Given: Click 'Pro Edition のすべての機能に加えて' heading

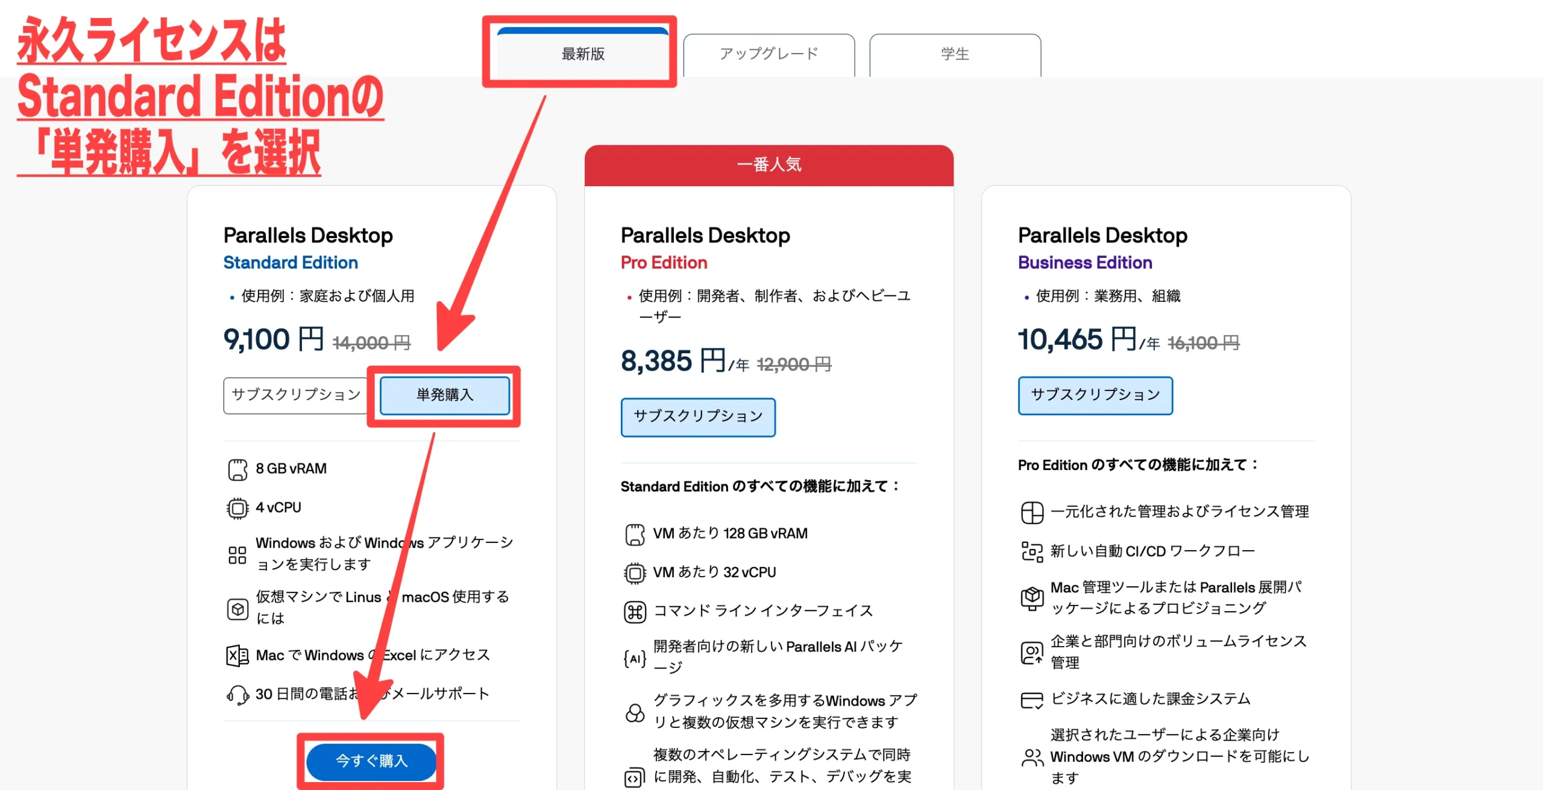Looking at the screenshot, I should [1138, 465].
